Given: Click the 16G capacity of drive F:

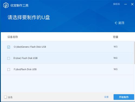Looking at the screenshot, I should (116, 69).
